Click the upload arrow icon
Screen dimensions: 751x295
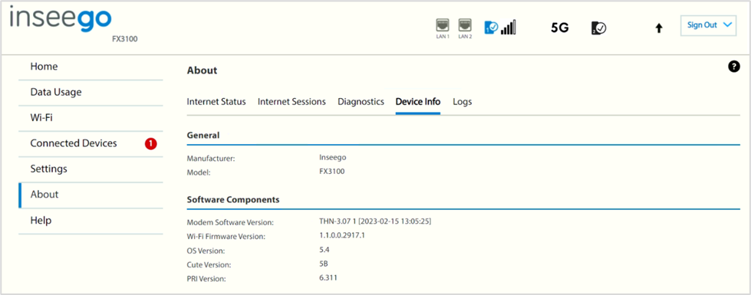pos(659,28)
